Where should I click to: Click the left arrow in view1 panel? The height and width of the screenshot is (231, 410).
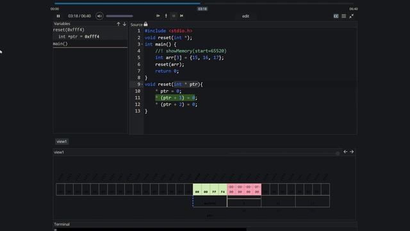click(x=345, y=151)
